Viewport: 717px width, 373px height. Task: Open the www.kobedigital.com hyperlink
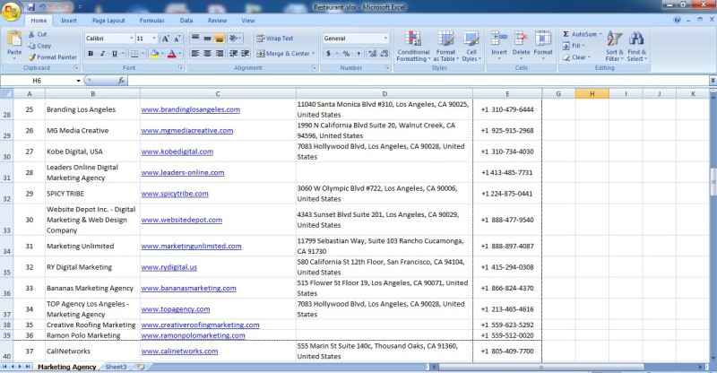(177, 152)
